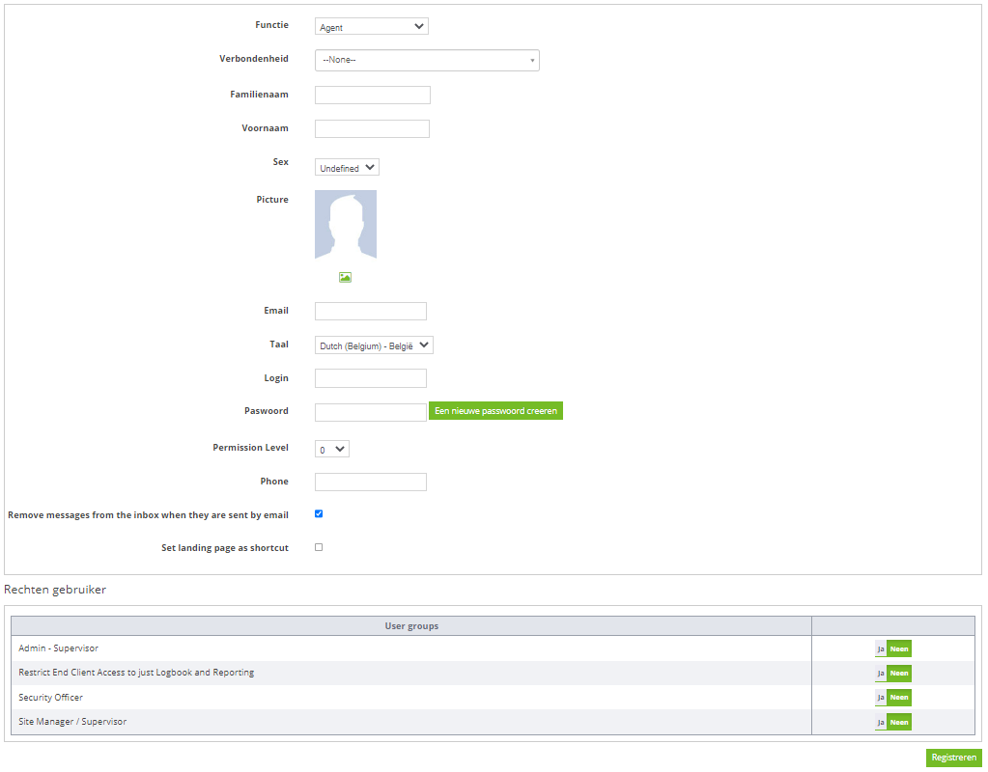Screen dimensions: 988x772
Task: Toggle Ja/Neen switch for Security Officer
Action: tap(892, 697)
